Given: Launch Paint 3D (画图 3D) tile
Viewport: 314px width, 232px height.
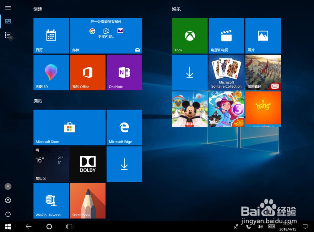Looking at the screenshot, I should pyautogui.click(x=51, y=72).
